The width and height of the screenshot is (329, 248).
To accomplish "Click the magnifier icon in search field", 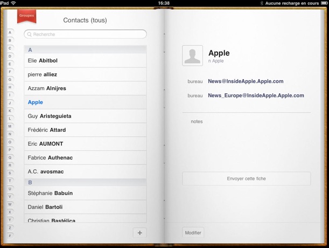I will coord(30,35).
